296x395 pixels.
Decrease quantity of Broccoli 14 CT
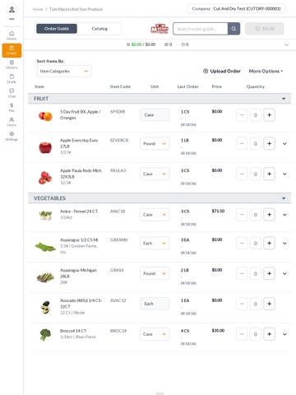(242, 334)
